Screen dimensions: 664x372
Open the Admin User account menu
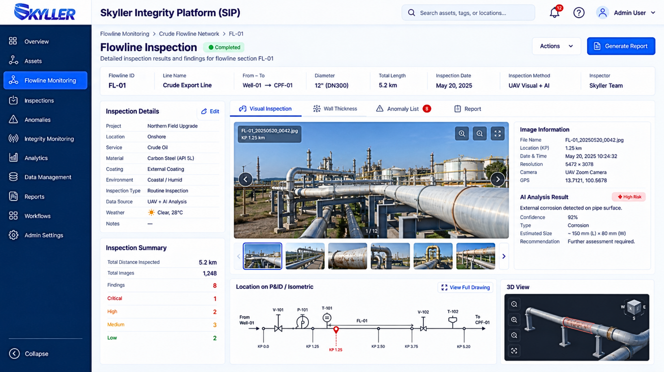coord(626,13)
